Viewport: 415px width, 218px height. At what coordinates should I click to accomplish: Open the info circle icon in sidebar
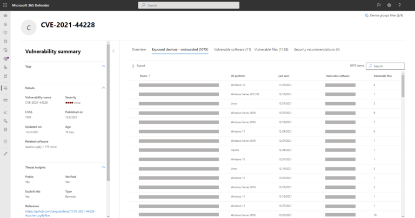(x=5, y=141)
